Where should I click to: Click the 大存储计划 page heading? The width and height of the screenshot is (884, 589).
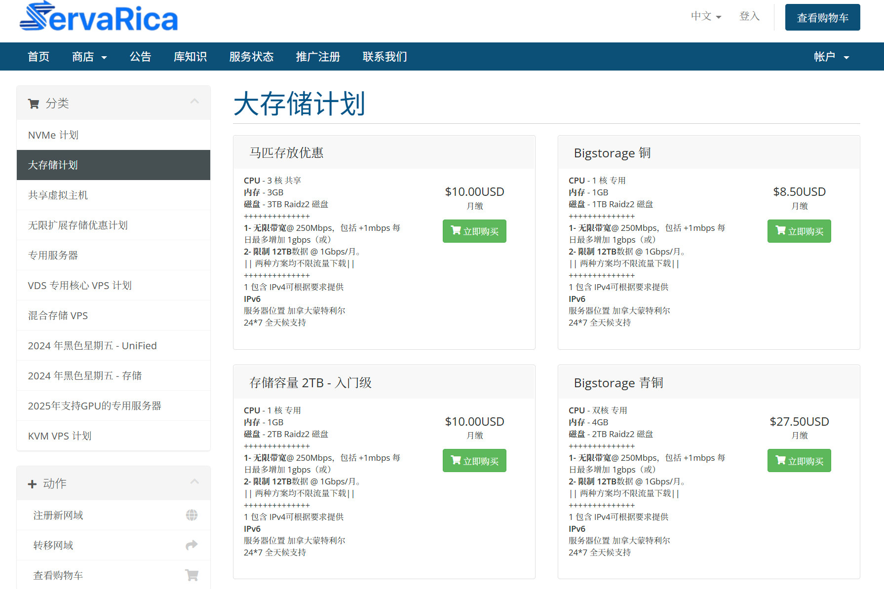[x=299, y=104]
